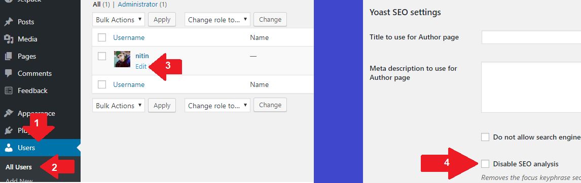Open the Posts pushpin icon

click(x=8, y=22)
